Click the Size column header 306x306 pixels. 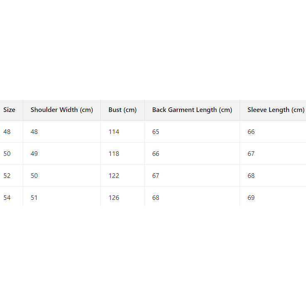pos(9,110)
